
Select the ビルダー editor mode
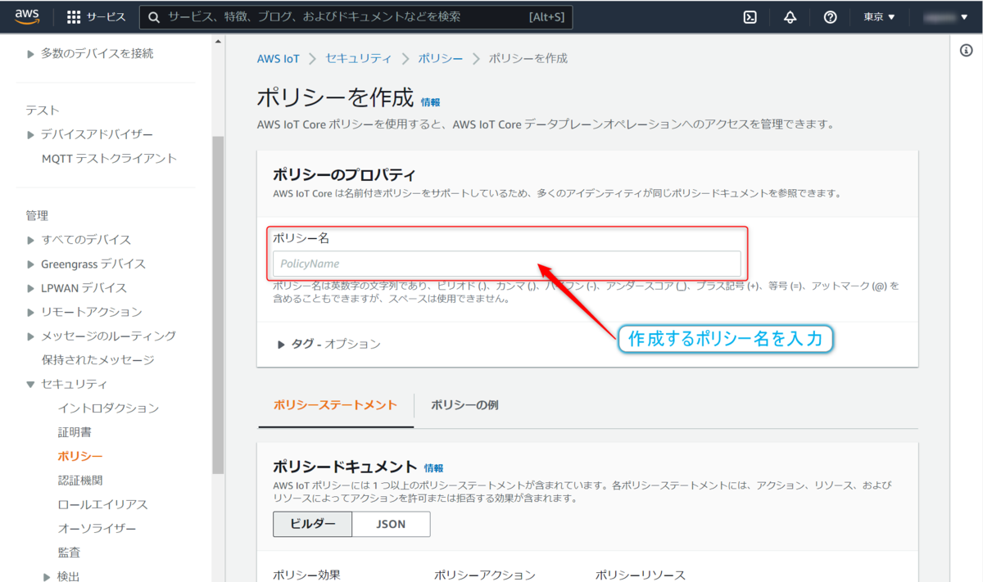(313, 524)
